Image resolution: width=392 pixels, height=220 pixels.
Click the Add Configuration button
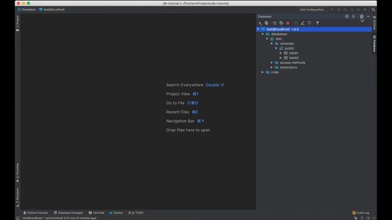click(313, 10)
